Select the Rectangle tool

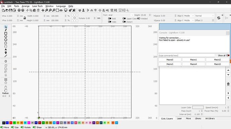tap(6, 33)
